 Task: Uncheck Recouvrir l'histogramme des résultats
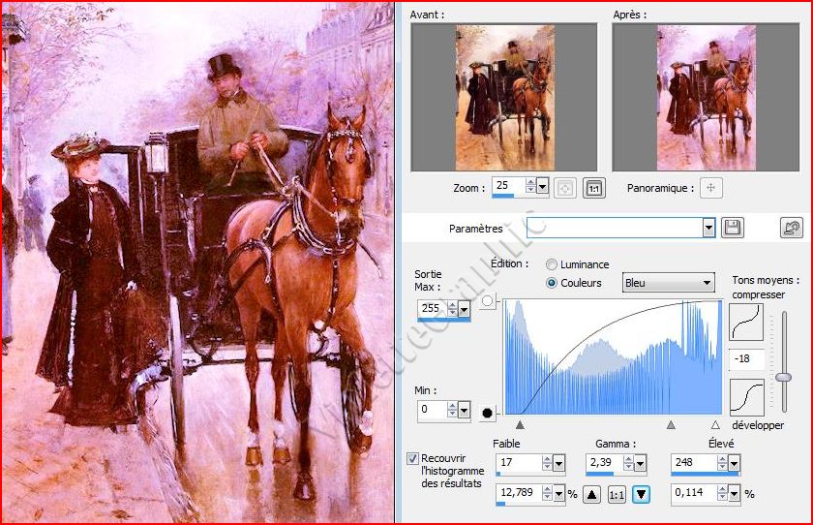(x=413, y=458)
